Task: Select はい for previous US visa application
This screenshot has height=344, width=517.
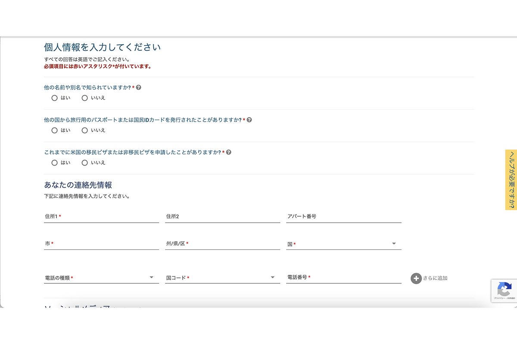Action: [54, 163]
